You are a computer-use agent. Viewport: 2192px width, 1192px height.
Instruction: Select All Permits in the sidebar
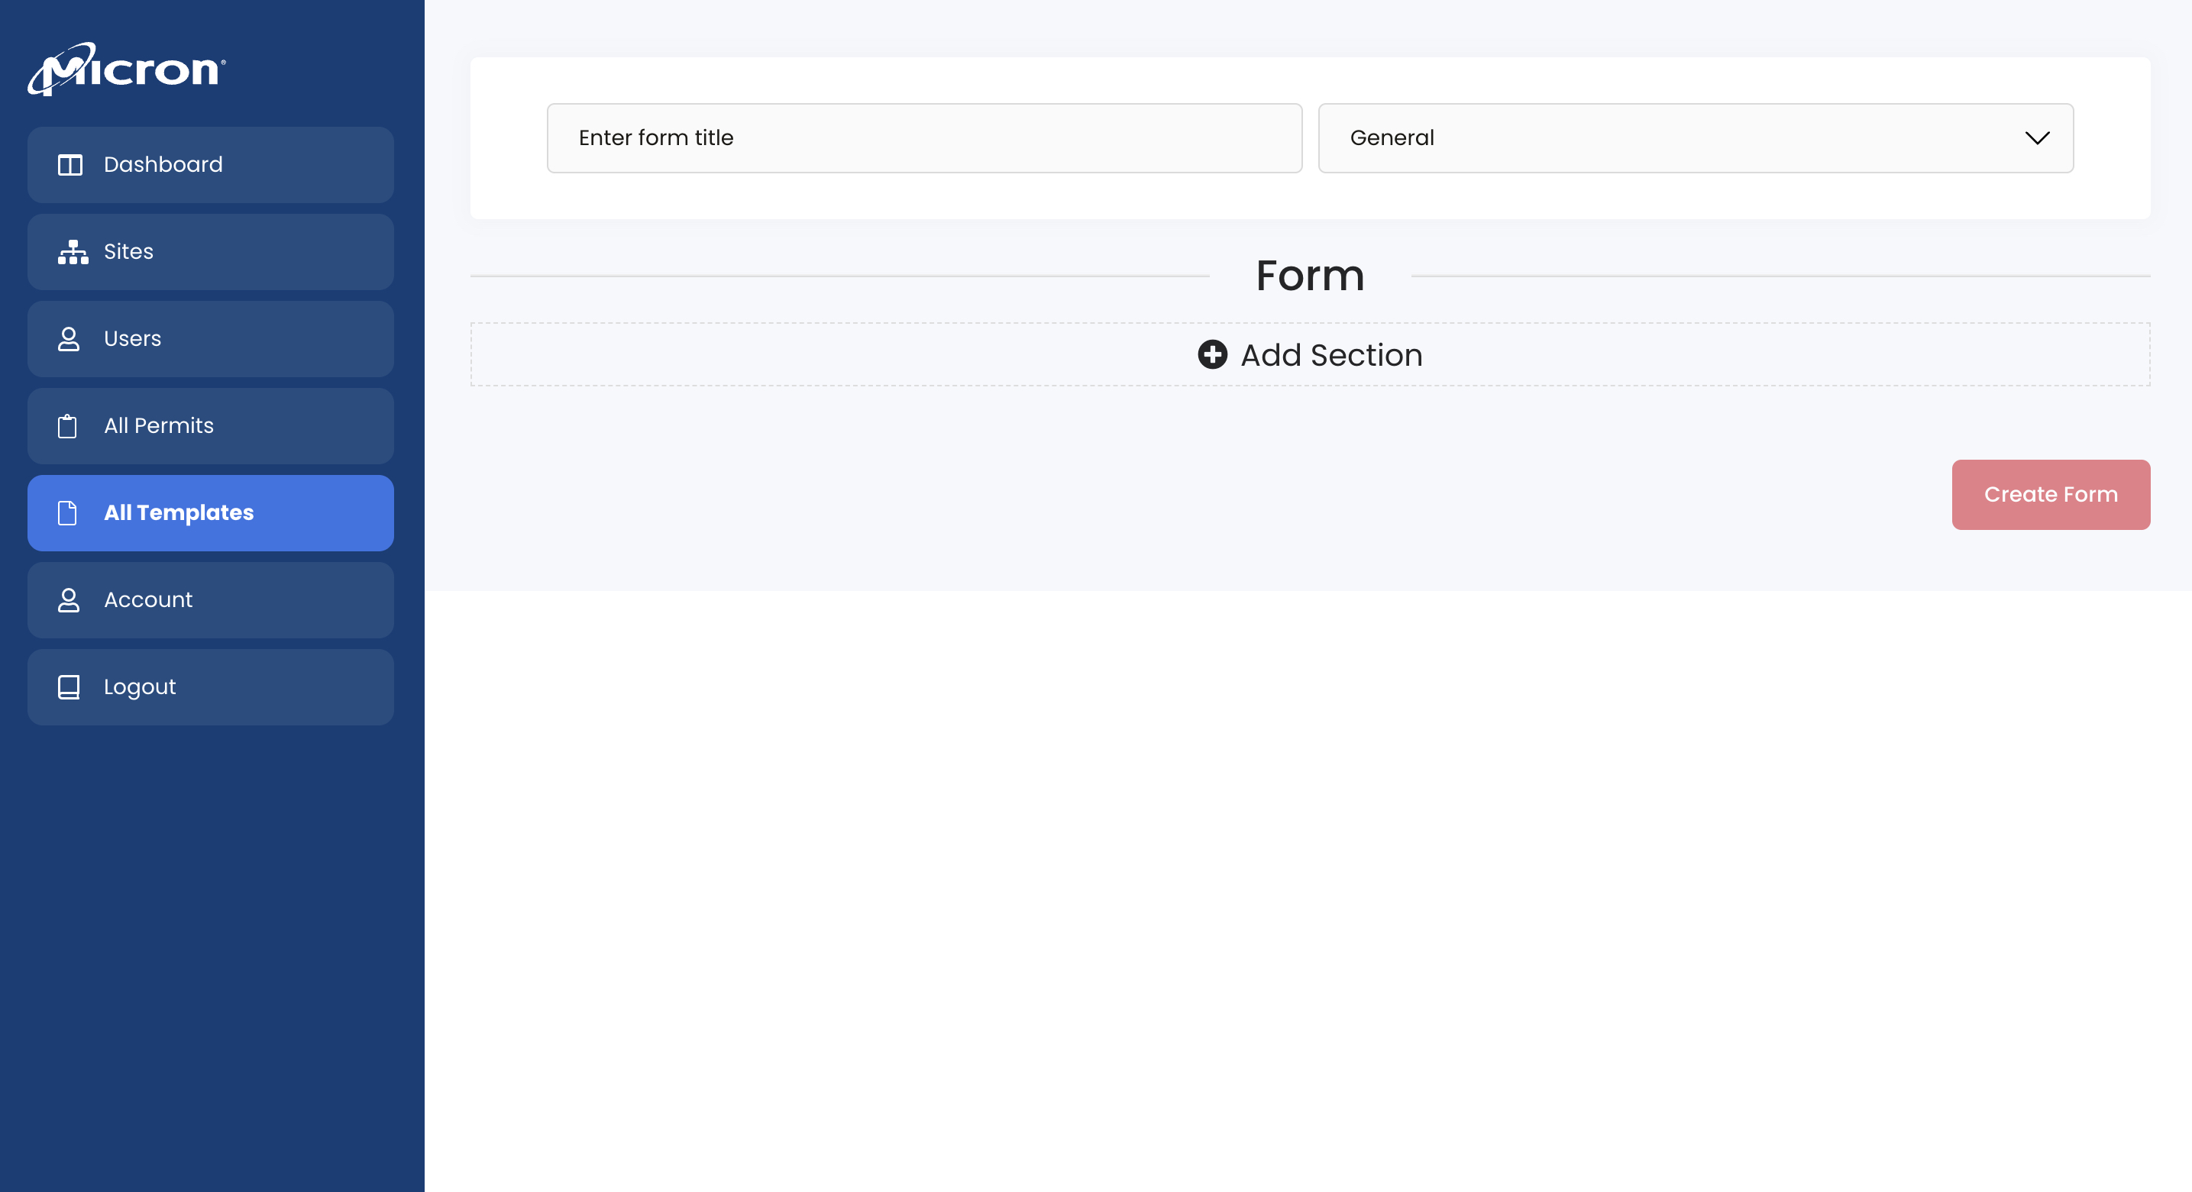210,425
